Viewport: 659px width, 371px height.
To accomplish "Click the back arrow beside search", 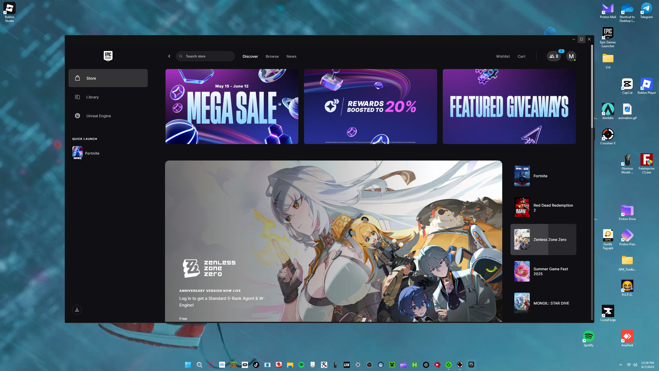I will pos(169,56).
